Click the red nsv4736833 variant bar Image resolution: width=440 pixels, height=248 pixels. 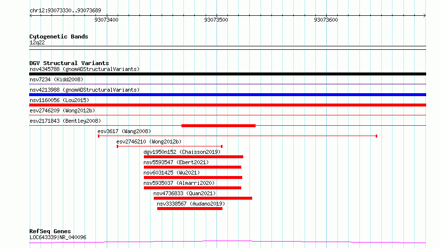point(203,198)
